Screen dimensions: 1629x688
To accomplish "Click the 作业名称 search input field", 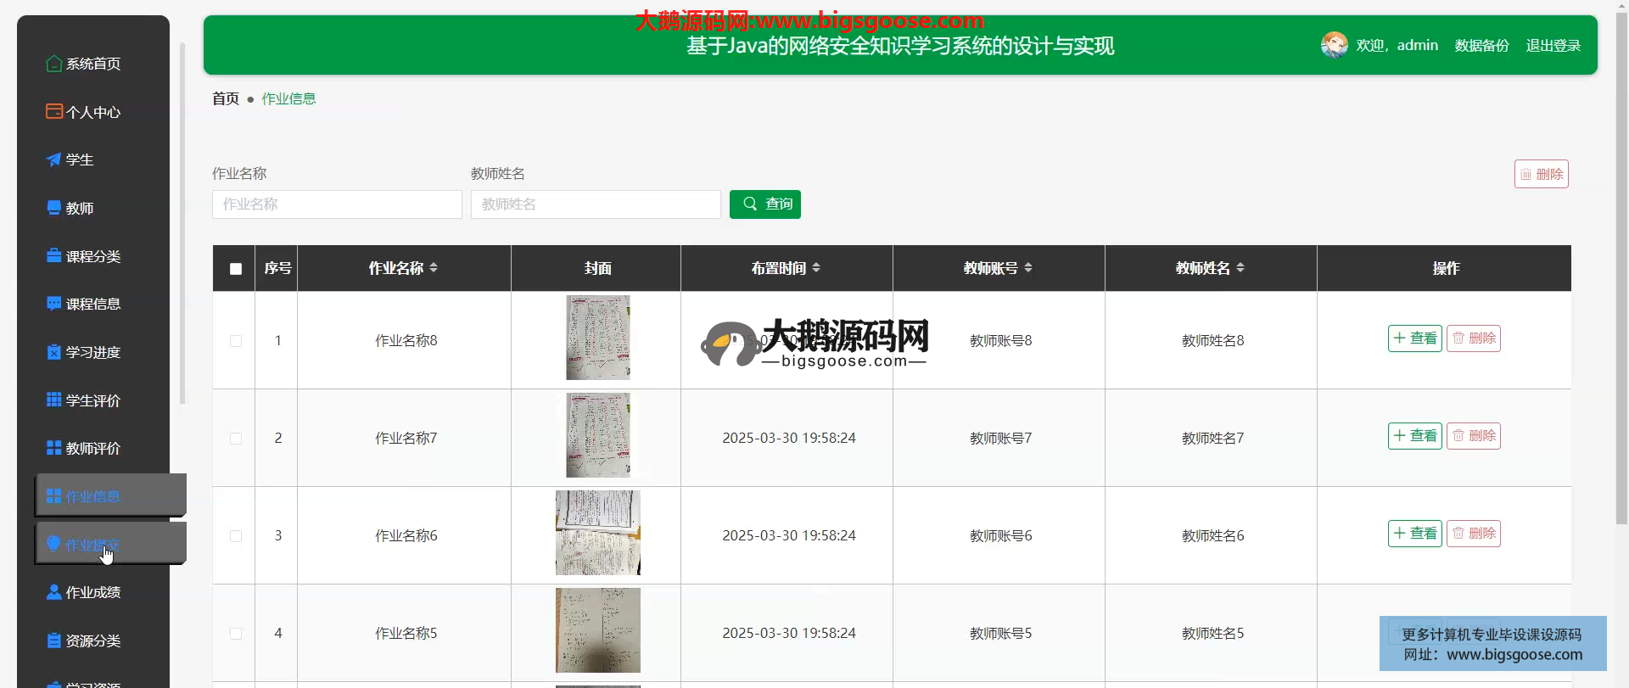I will [x=337, y=204].
